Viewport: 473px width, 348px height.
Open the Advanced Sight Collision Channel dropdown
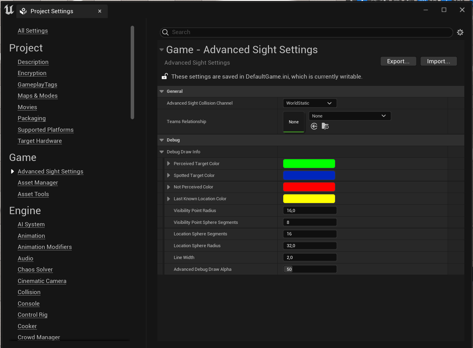[x=310, y=103]
